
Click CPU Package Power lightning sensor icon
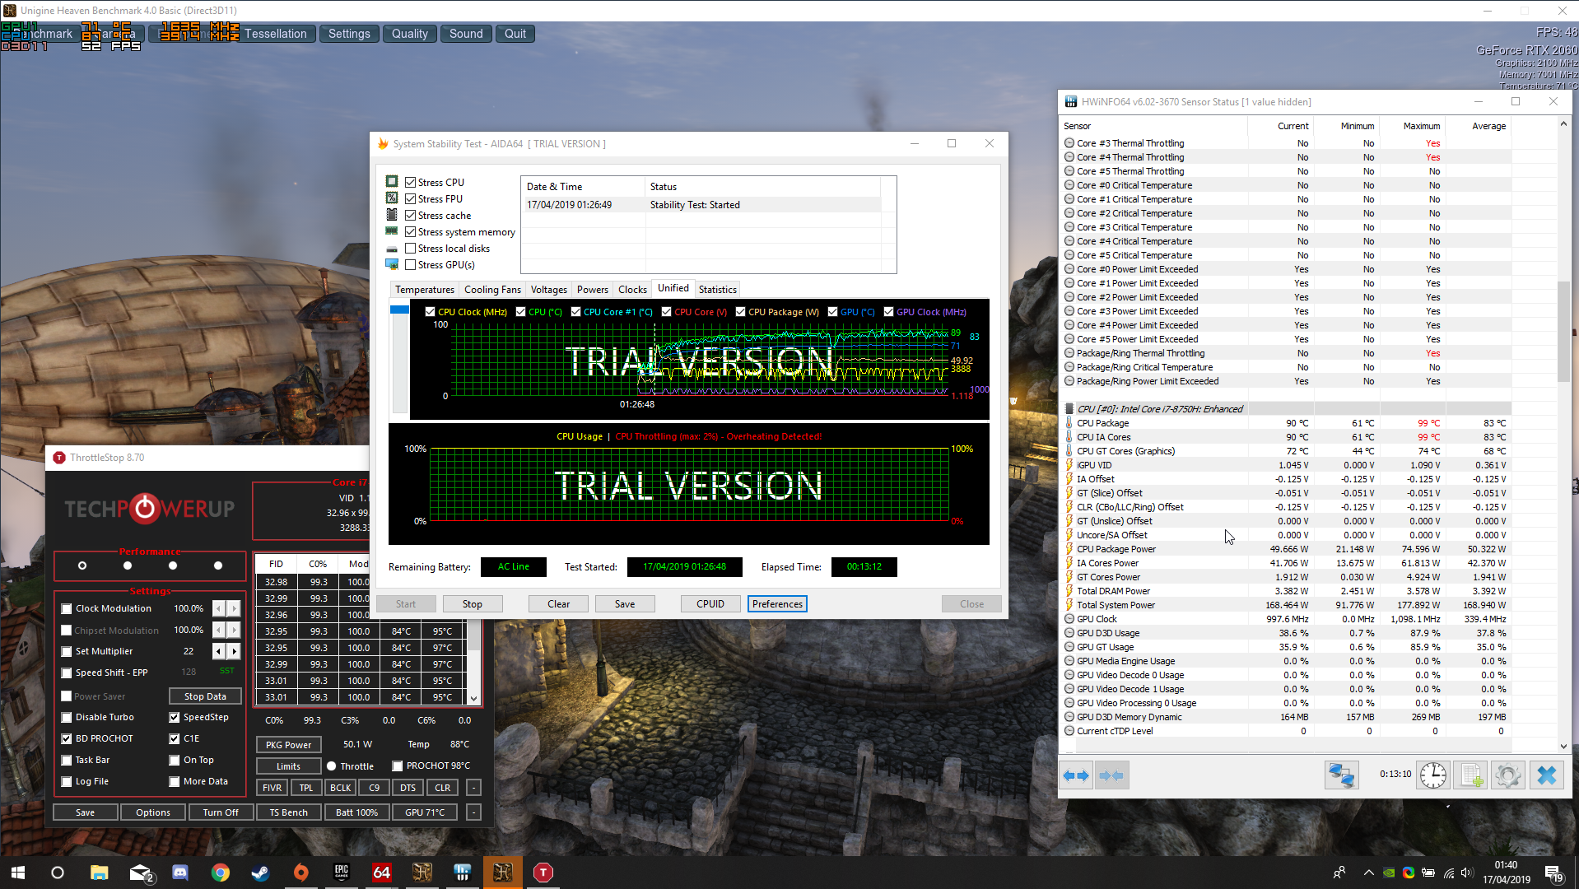1069,549
